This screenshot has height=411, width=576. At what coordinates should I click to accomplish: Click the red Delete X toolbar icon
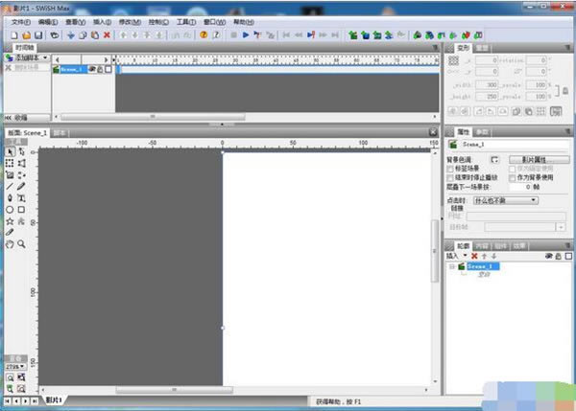[107, 34]
